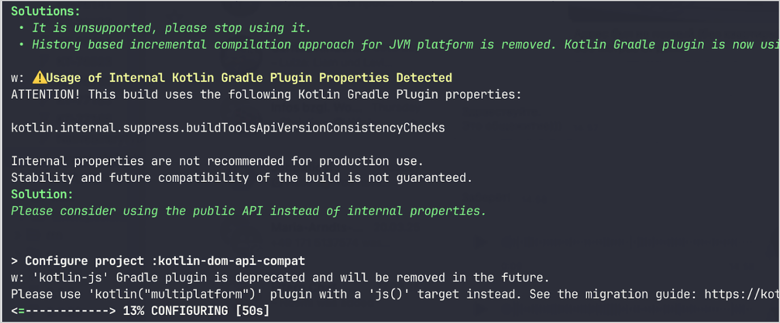Click the Gradle configuring progress bar
780x323 pixels.
63,311
